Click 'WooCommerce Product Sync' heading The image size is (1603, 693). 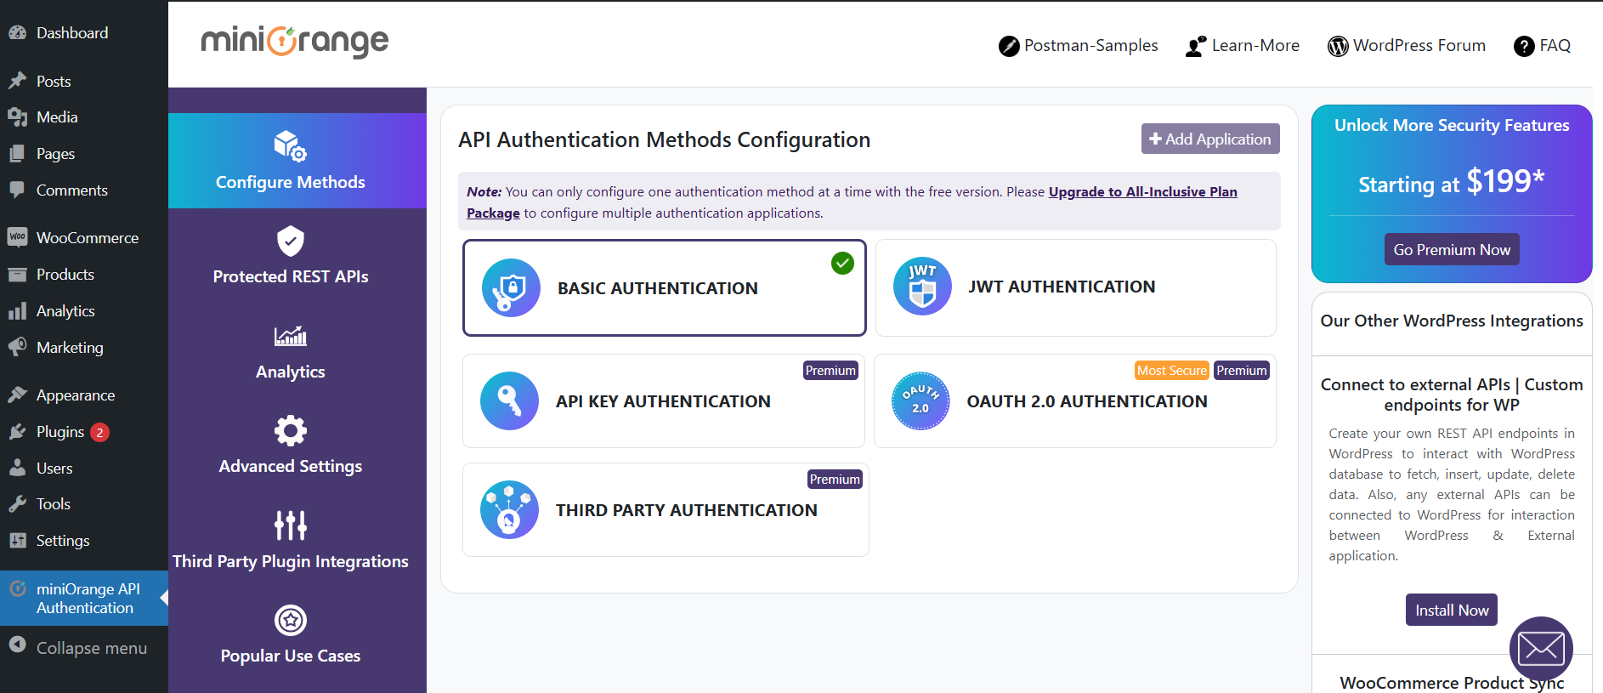1452,683
